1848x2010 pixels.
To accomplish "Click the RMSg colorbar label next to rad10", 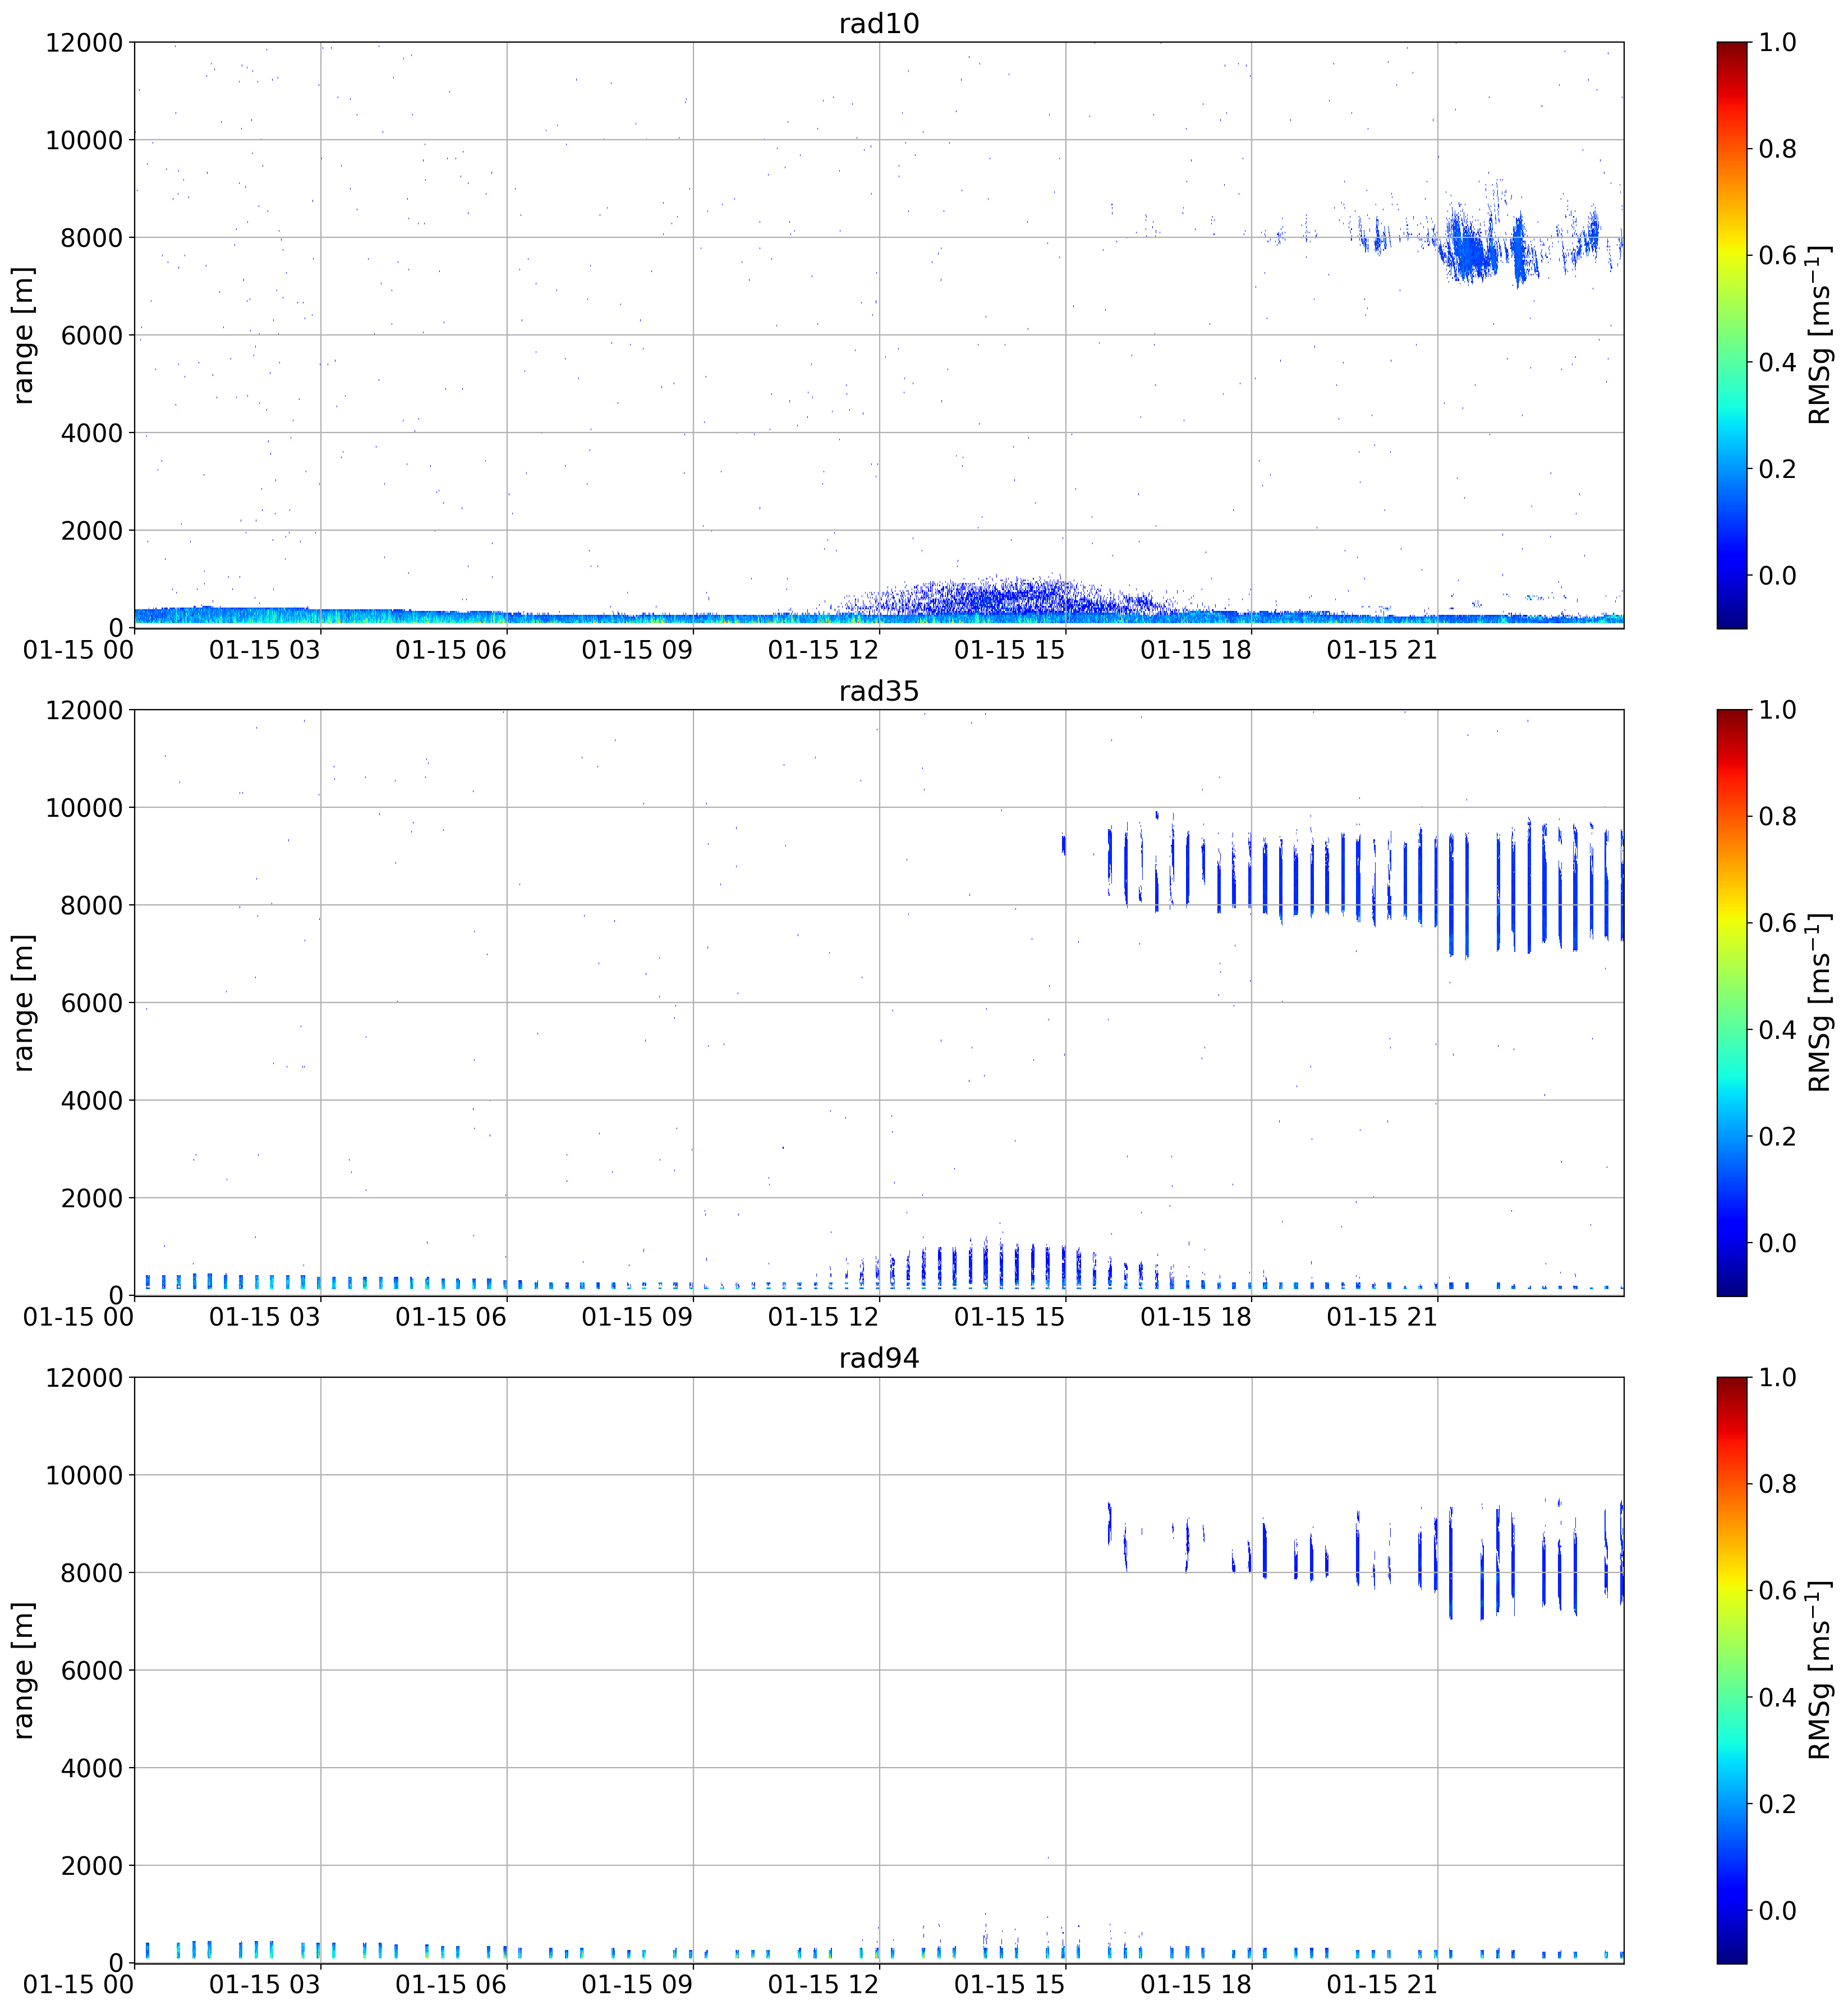I will click(1819, 335).
